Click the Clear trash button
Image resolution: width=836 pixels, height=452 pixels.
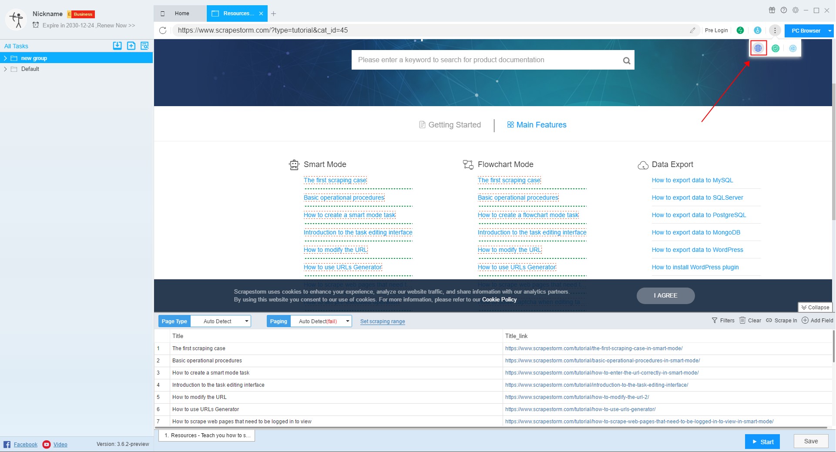(x=750, y=320)
